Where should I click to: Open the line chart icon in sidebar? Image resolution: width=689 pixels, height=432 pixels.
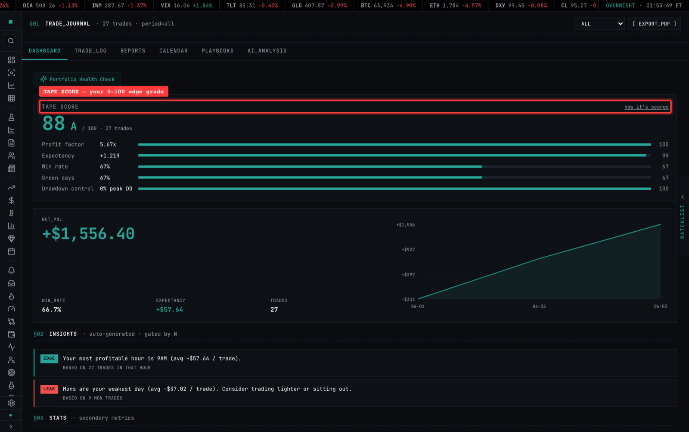pyautogui.click(x=11, y=86)
